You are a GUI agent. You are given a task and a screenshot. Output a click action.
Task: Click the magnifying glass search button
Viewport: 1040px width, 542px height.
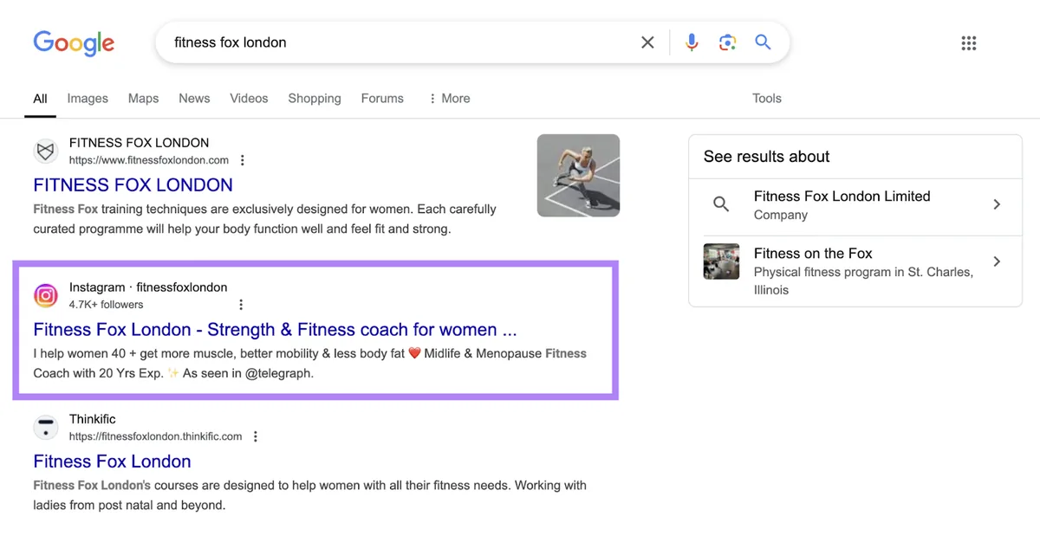pyautogui.click(x=763, y=42)
